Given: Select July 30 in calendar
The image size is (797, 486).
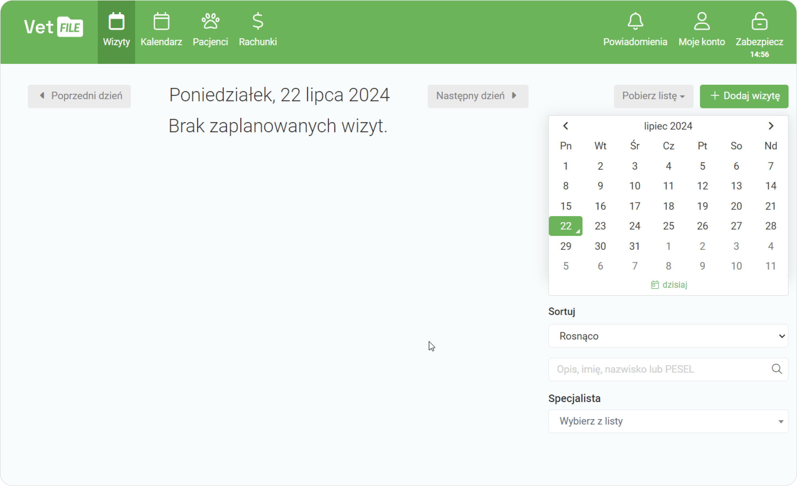Looking at the screenshot, I should 600,246.
